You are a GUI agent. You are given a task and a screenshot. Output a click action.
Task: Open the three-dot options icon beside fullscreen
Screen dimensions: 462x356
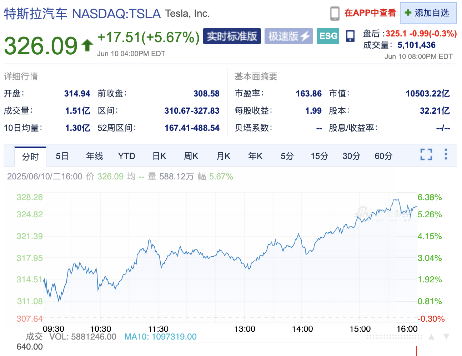pyautogui.click(x=446, y=154)
